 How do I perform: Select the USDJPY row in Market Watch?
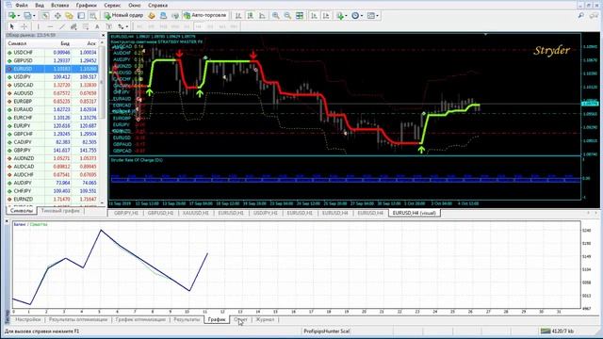(x=52, y=77)
